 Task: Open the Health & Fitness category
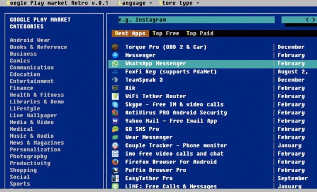click(x=37, y=95)
